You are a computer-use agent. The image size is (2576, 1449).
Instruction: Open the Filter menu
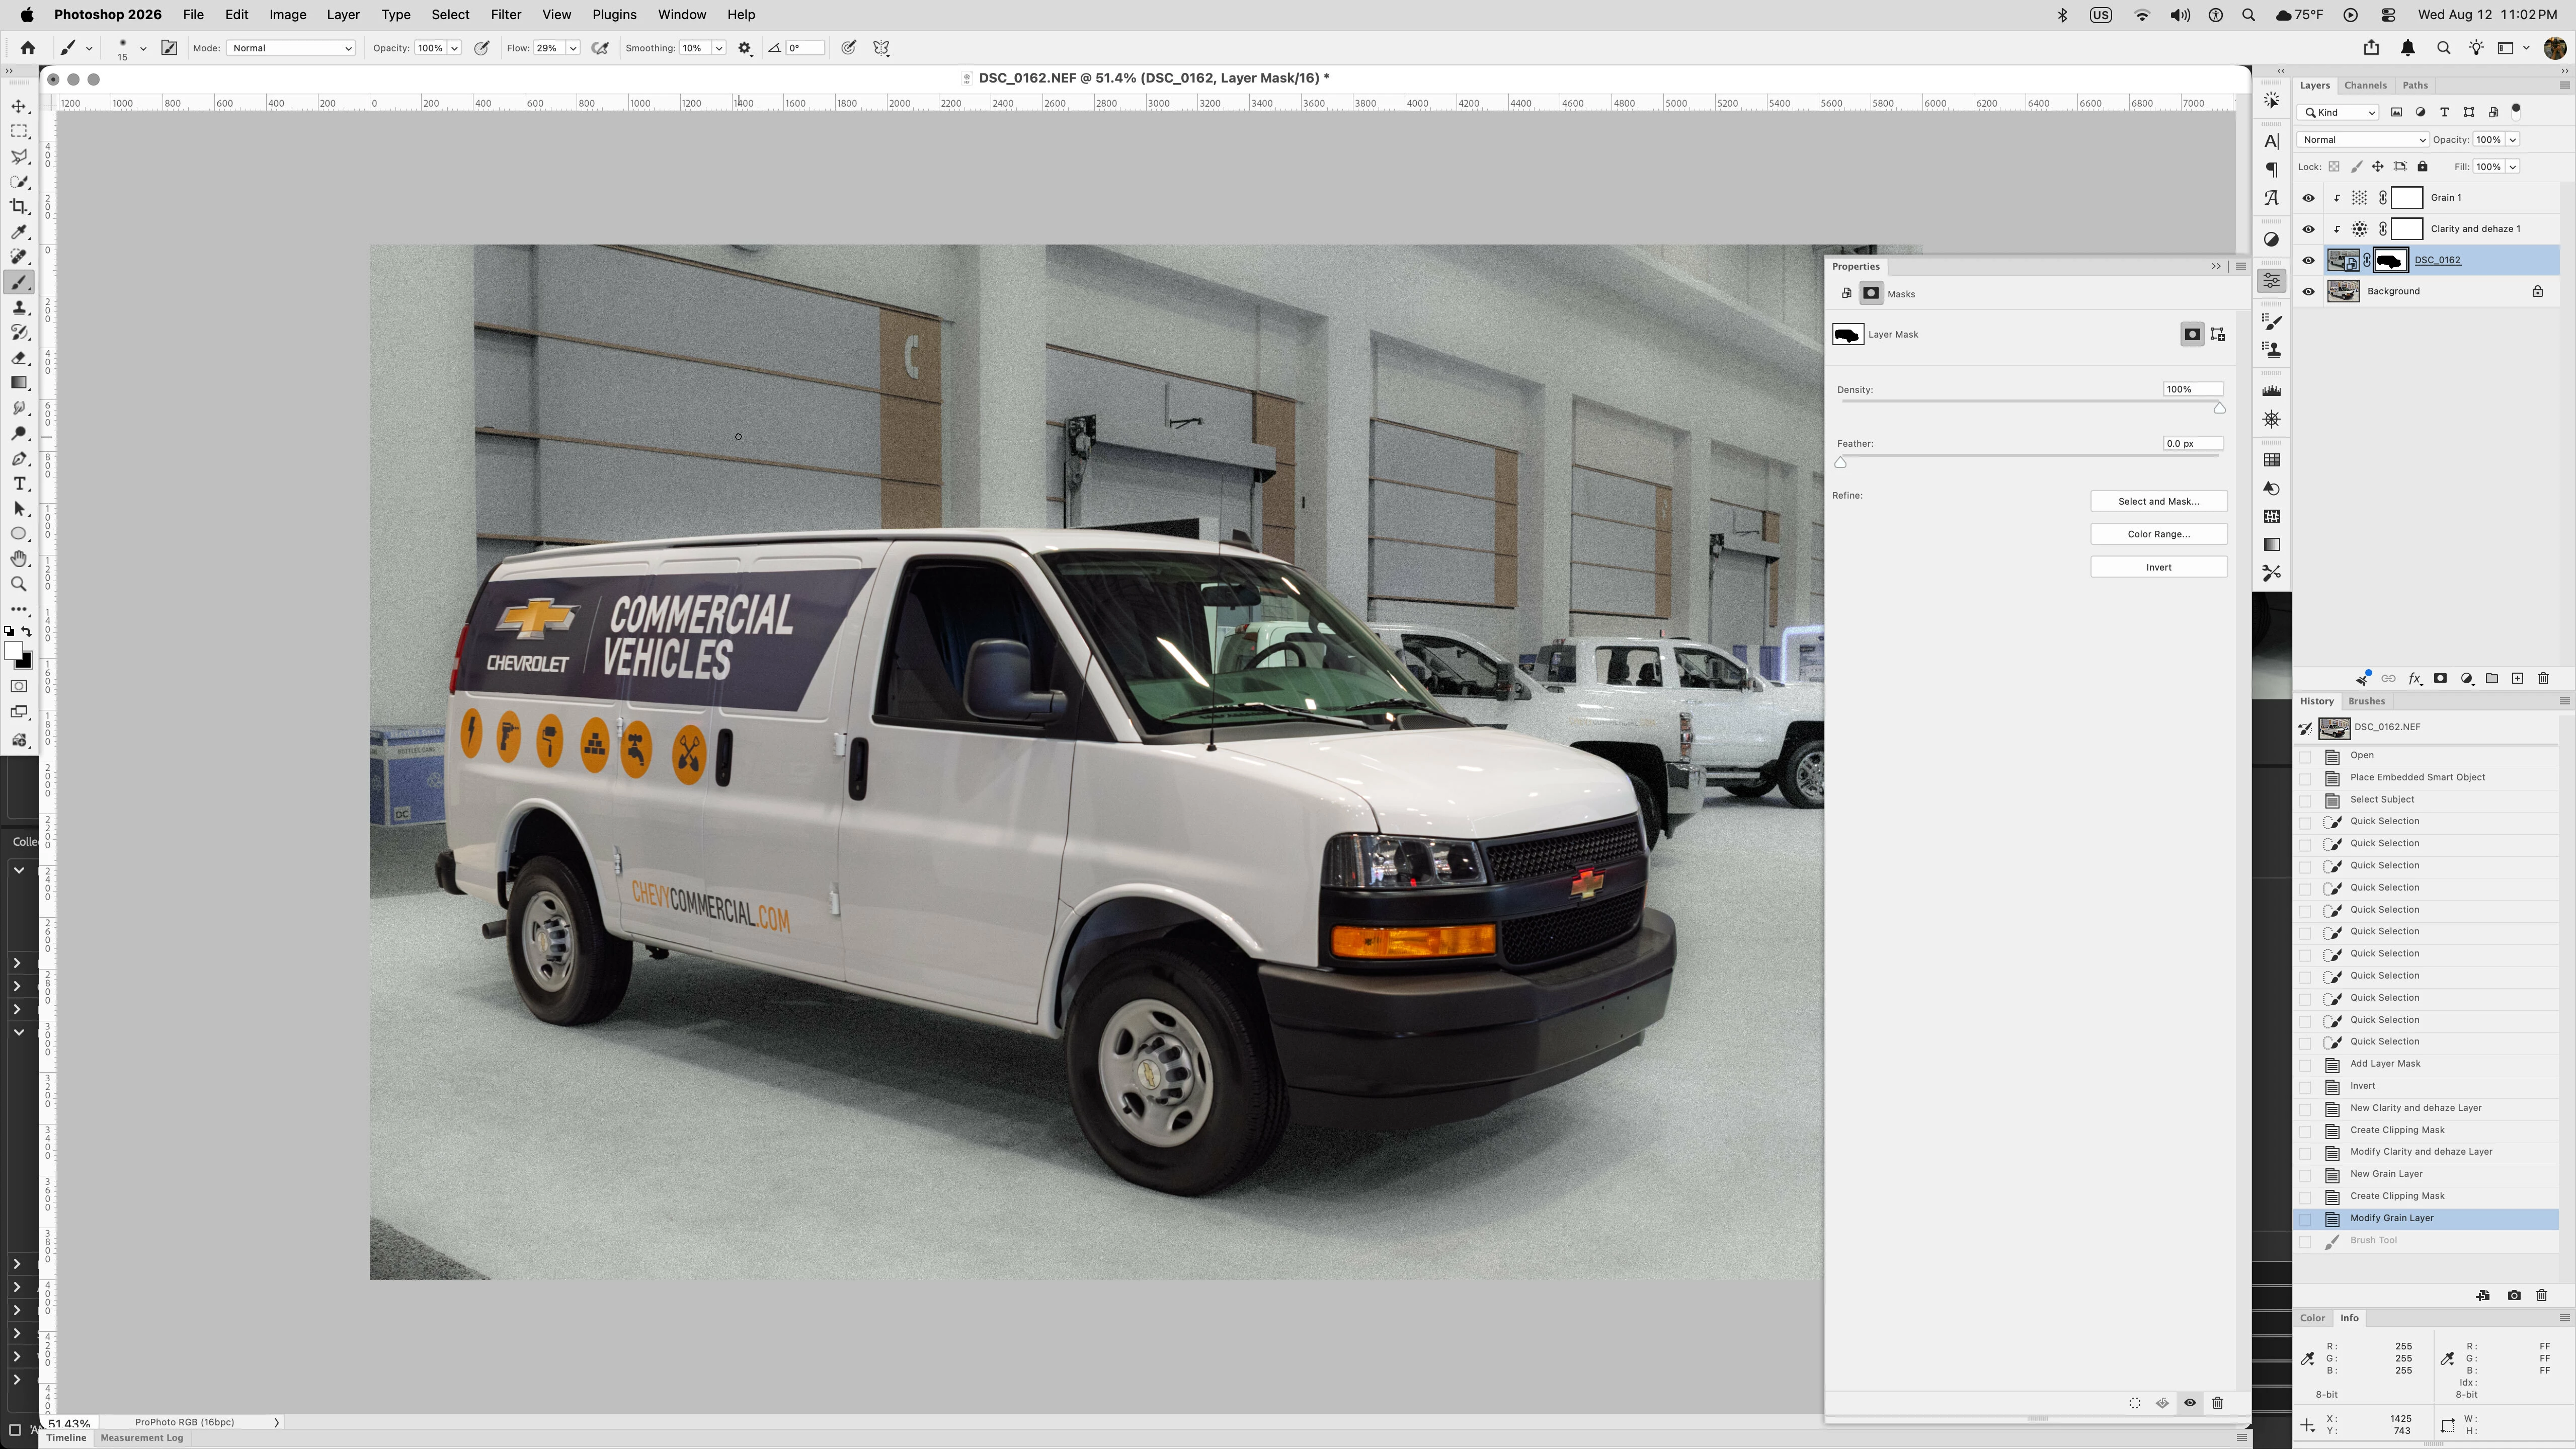pyautogui.click(x=506, y=15)
